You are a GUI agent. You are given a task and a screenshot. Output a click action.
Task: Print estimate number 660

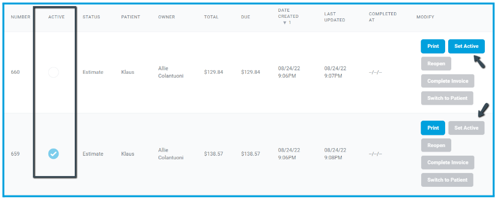pyautogui.click(x=433, y=46)
